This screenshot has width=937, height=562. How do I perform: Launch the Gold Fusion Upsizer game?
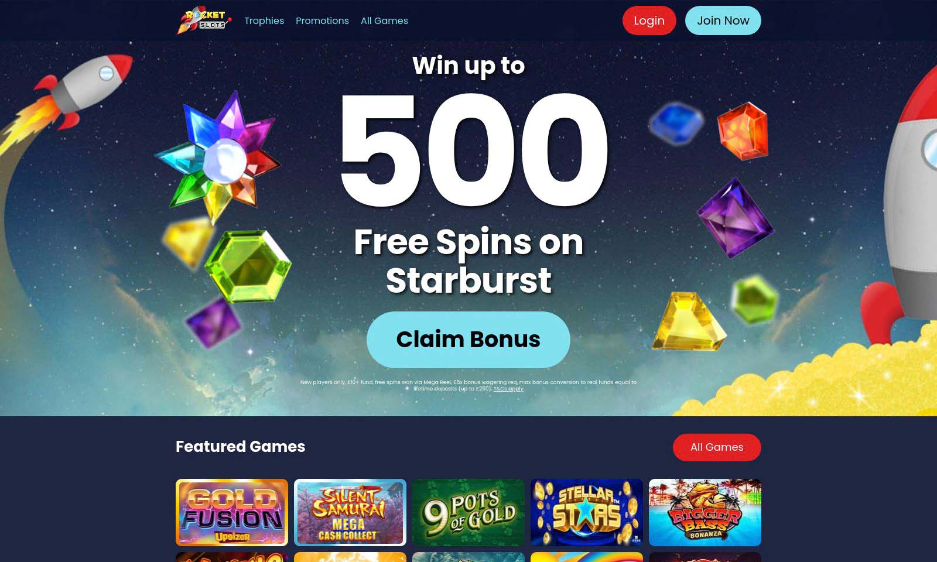(232, 512)
